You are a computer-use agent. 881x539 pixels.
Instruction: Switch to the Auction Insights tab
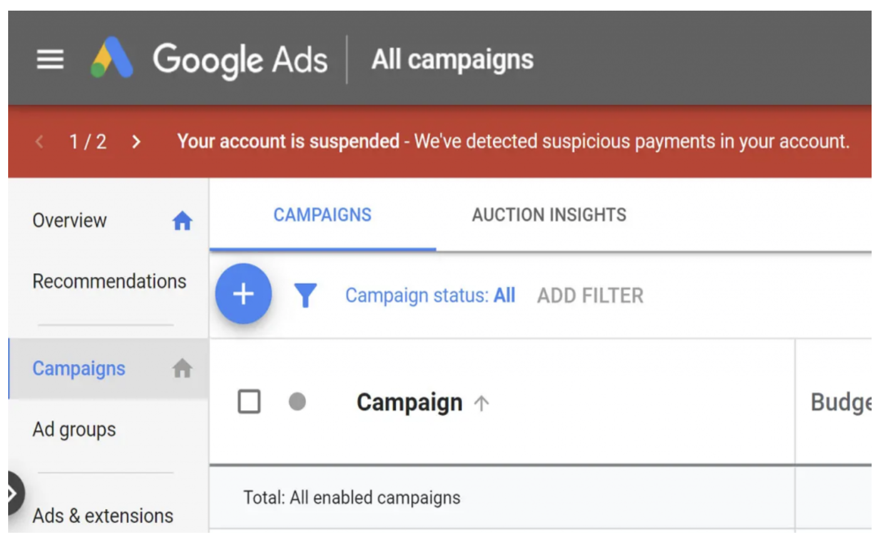pyautogui.click(x=549, y=215)
